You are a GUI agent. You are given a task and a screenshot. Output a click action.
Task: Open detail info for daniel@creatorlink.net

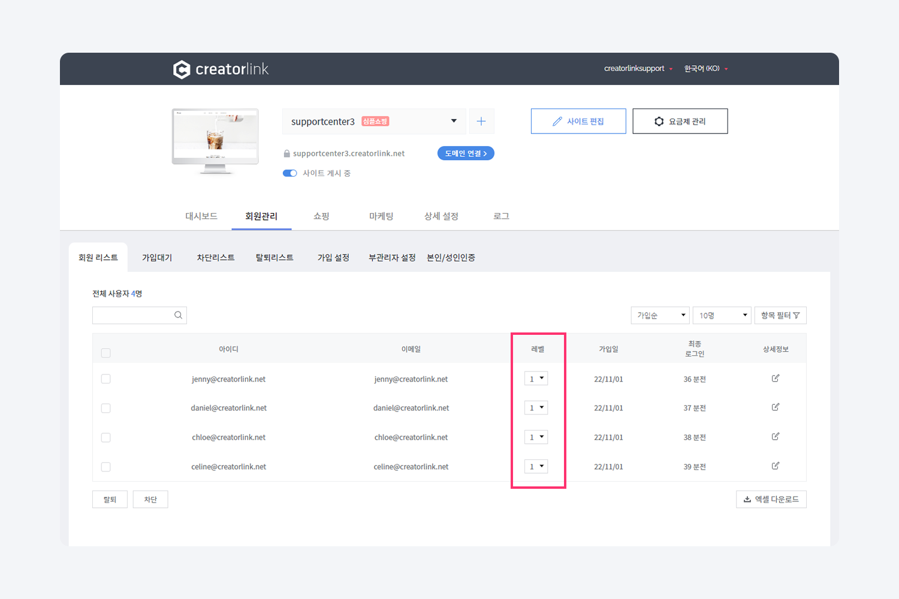point(776,407)
